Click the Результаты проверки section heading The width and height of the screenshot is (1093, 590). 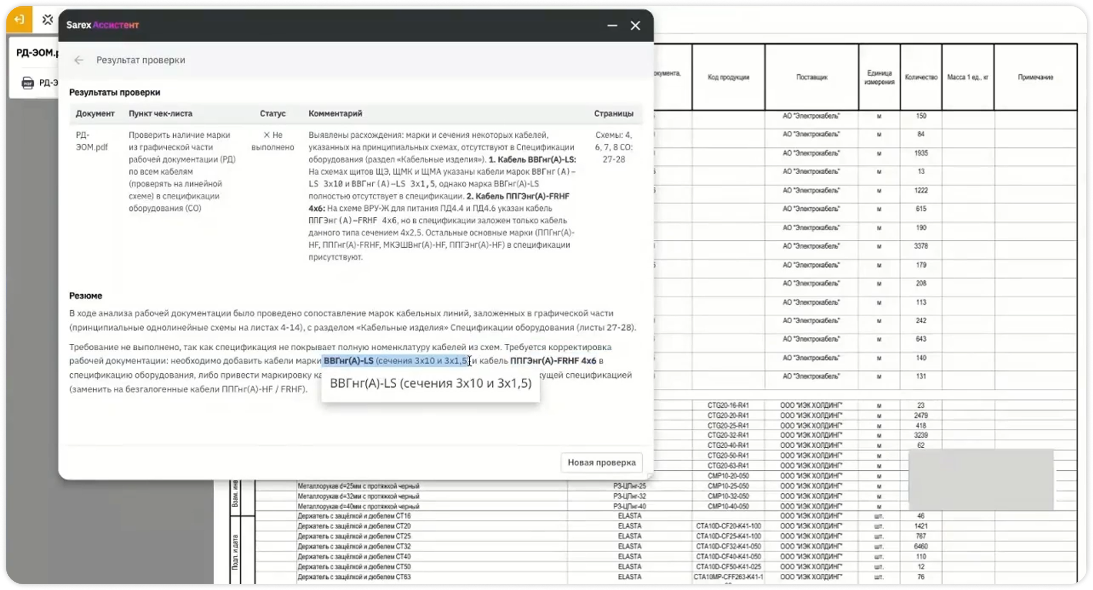click(x=114, y=92)
